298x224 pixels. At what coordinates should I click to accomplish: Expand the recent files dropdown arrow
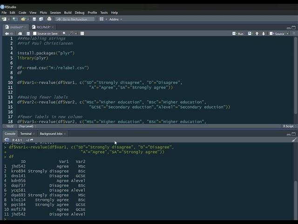pyautogui.click(x=28, y=19)
